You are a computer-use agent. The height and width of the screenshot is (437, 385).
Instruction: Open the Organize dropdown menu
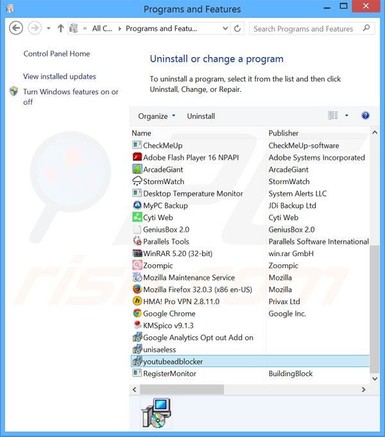pyautogui.click(x=157, y=116)
